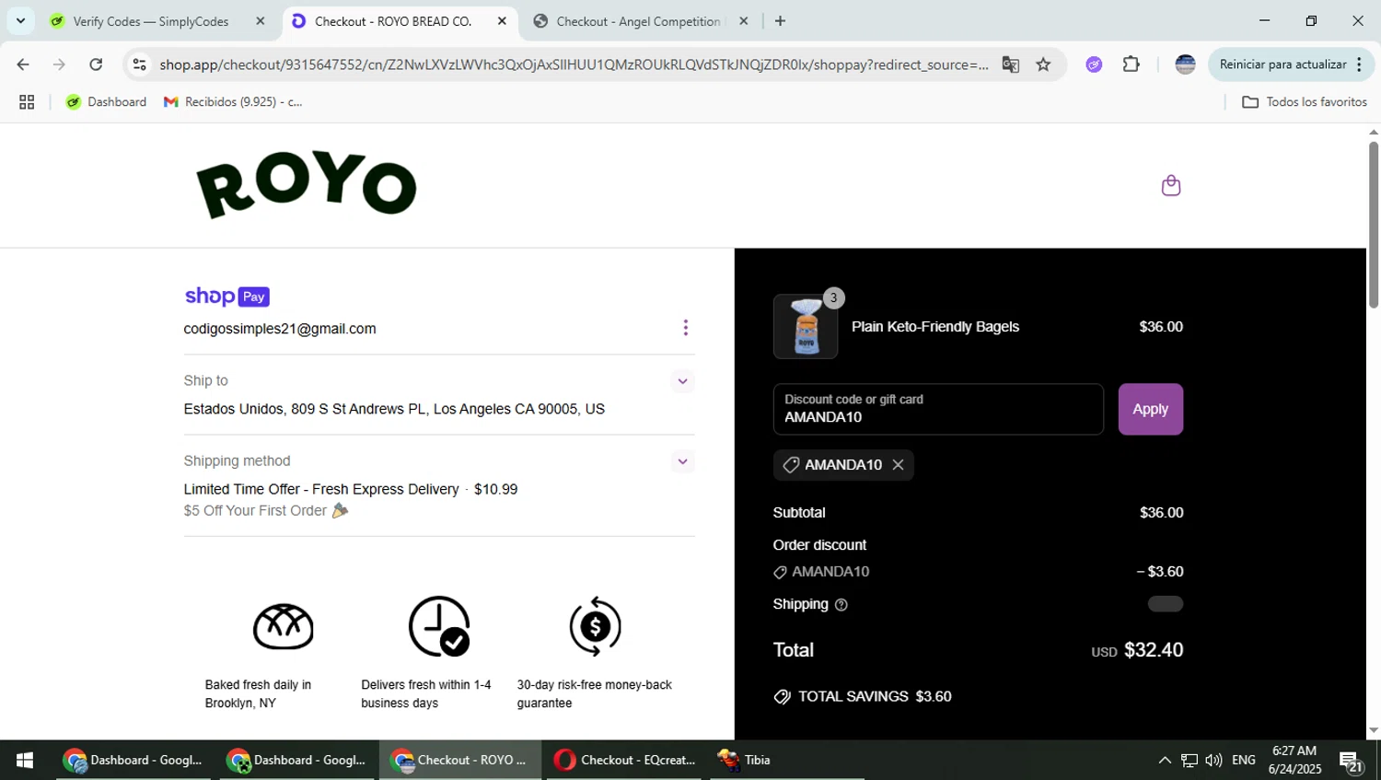Go back to the previous page

point(23,64)
